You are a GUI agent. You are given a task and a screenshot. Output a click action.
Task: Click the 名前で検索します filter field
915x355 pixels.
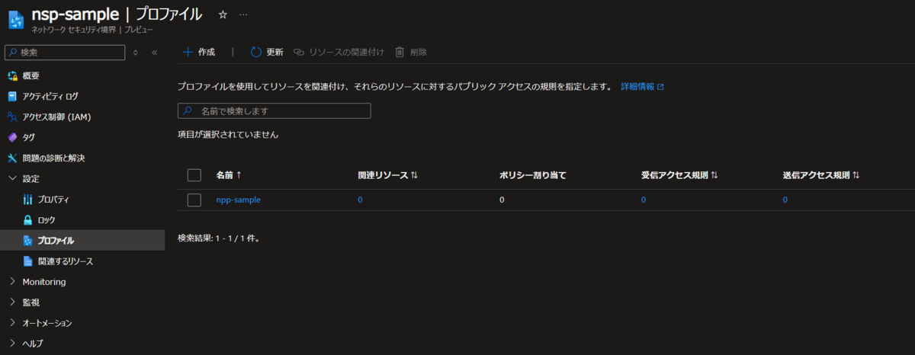point(274,111)
